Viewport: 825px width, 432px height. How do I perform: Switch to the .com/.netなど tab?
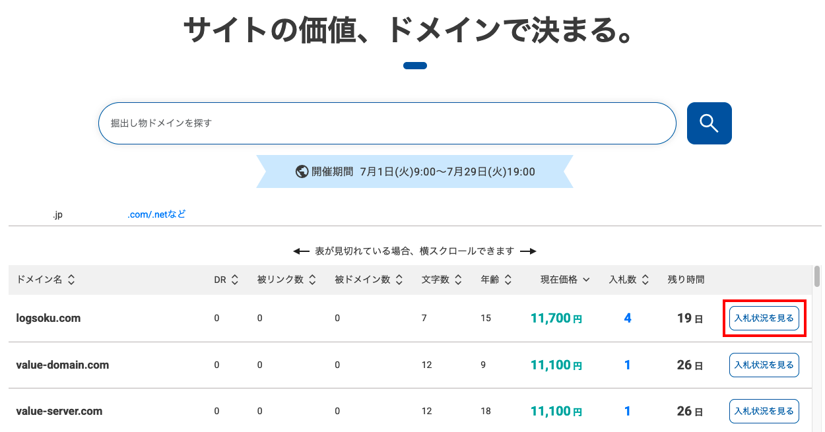point(156,214)
